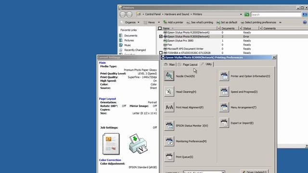The image size is (308, 173).
Task: Open Monitoring Preferences icon
Action: [x=169, y=141]
